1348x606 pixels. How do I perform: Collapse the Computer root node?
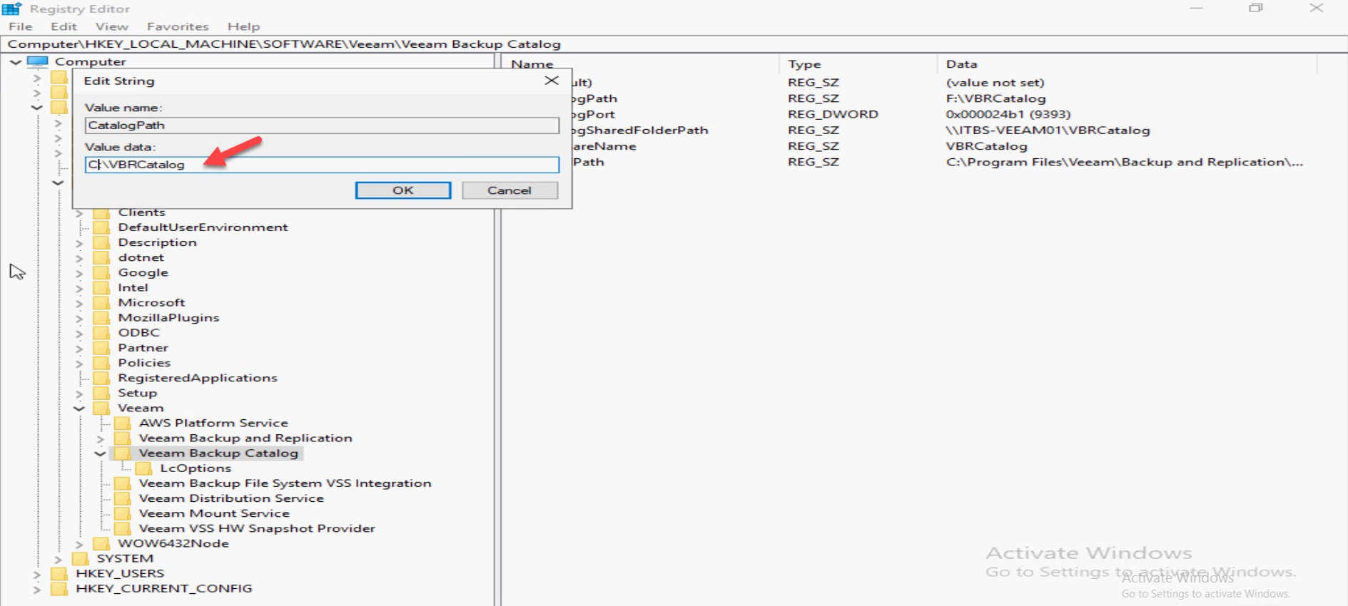(16, 62)
